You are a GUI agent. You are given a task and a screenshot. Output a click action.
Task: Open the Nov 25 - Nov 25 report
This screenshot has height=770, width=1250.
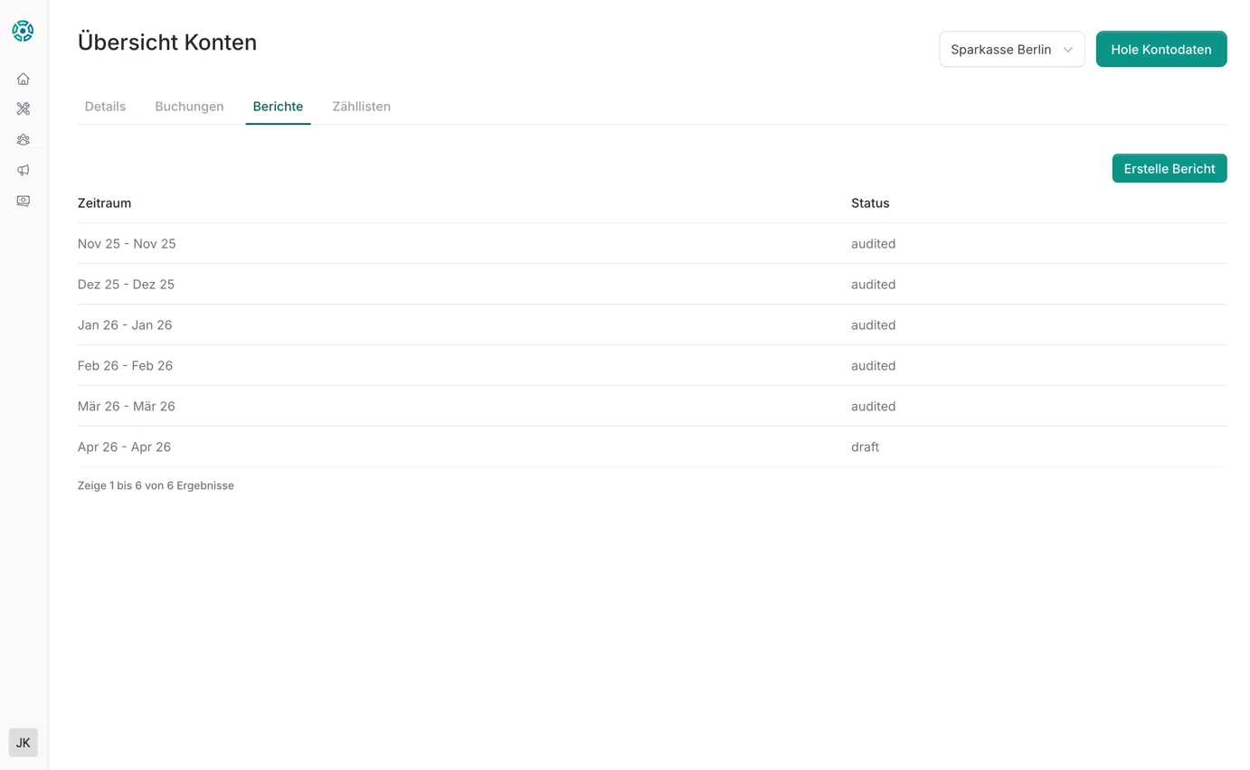pos(127,244)
